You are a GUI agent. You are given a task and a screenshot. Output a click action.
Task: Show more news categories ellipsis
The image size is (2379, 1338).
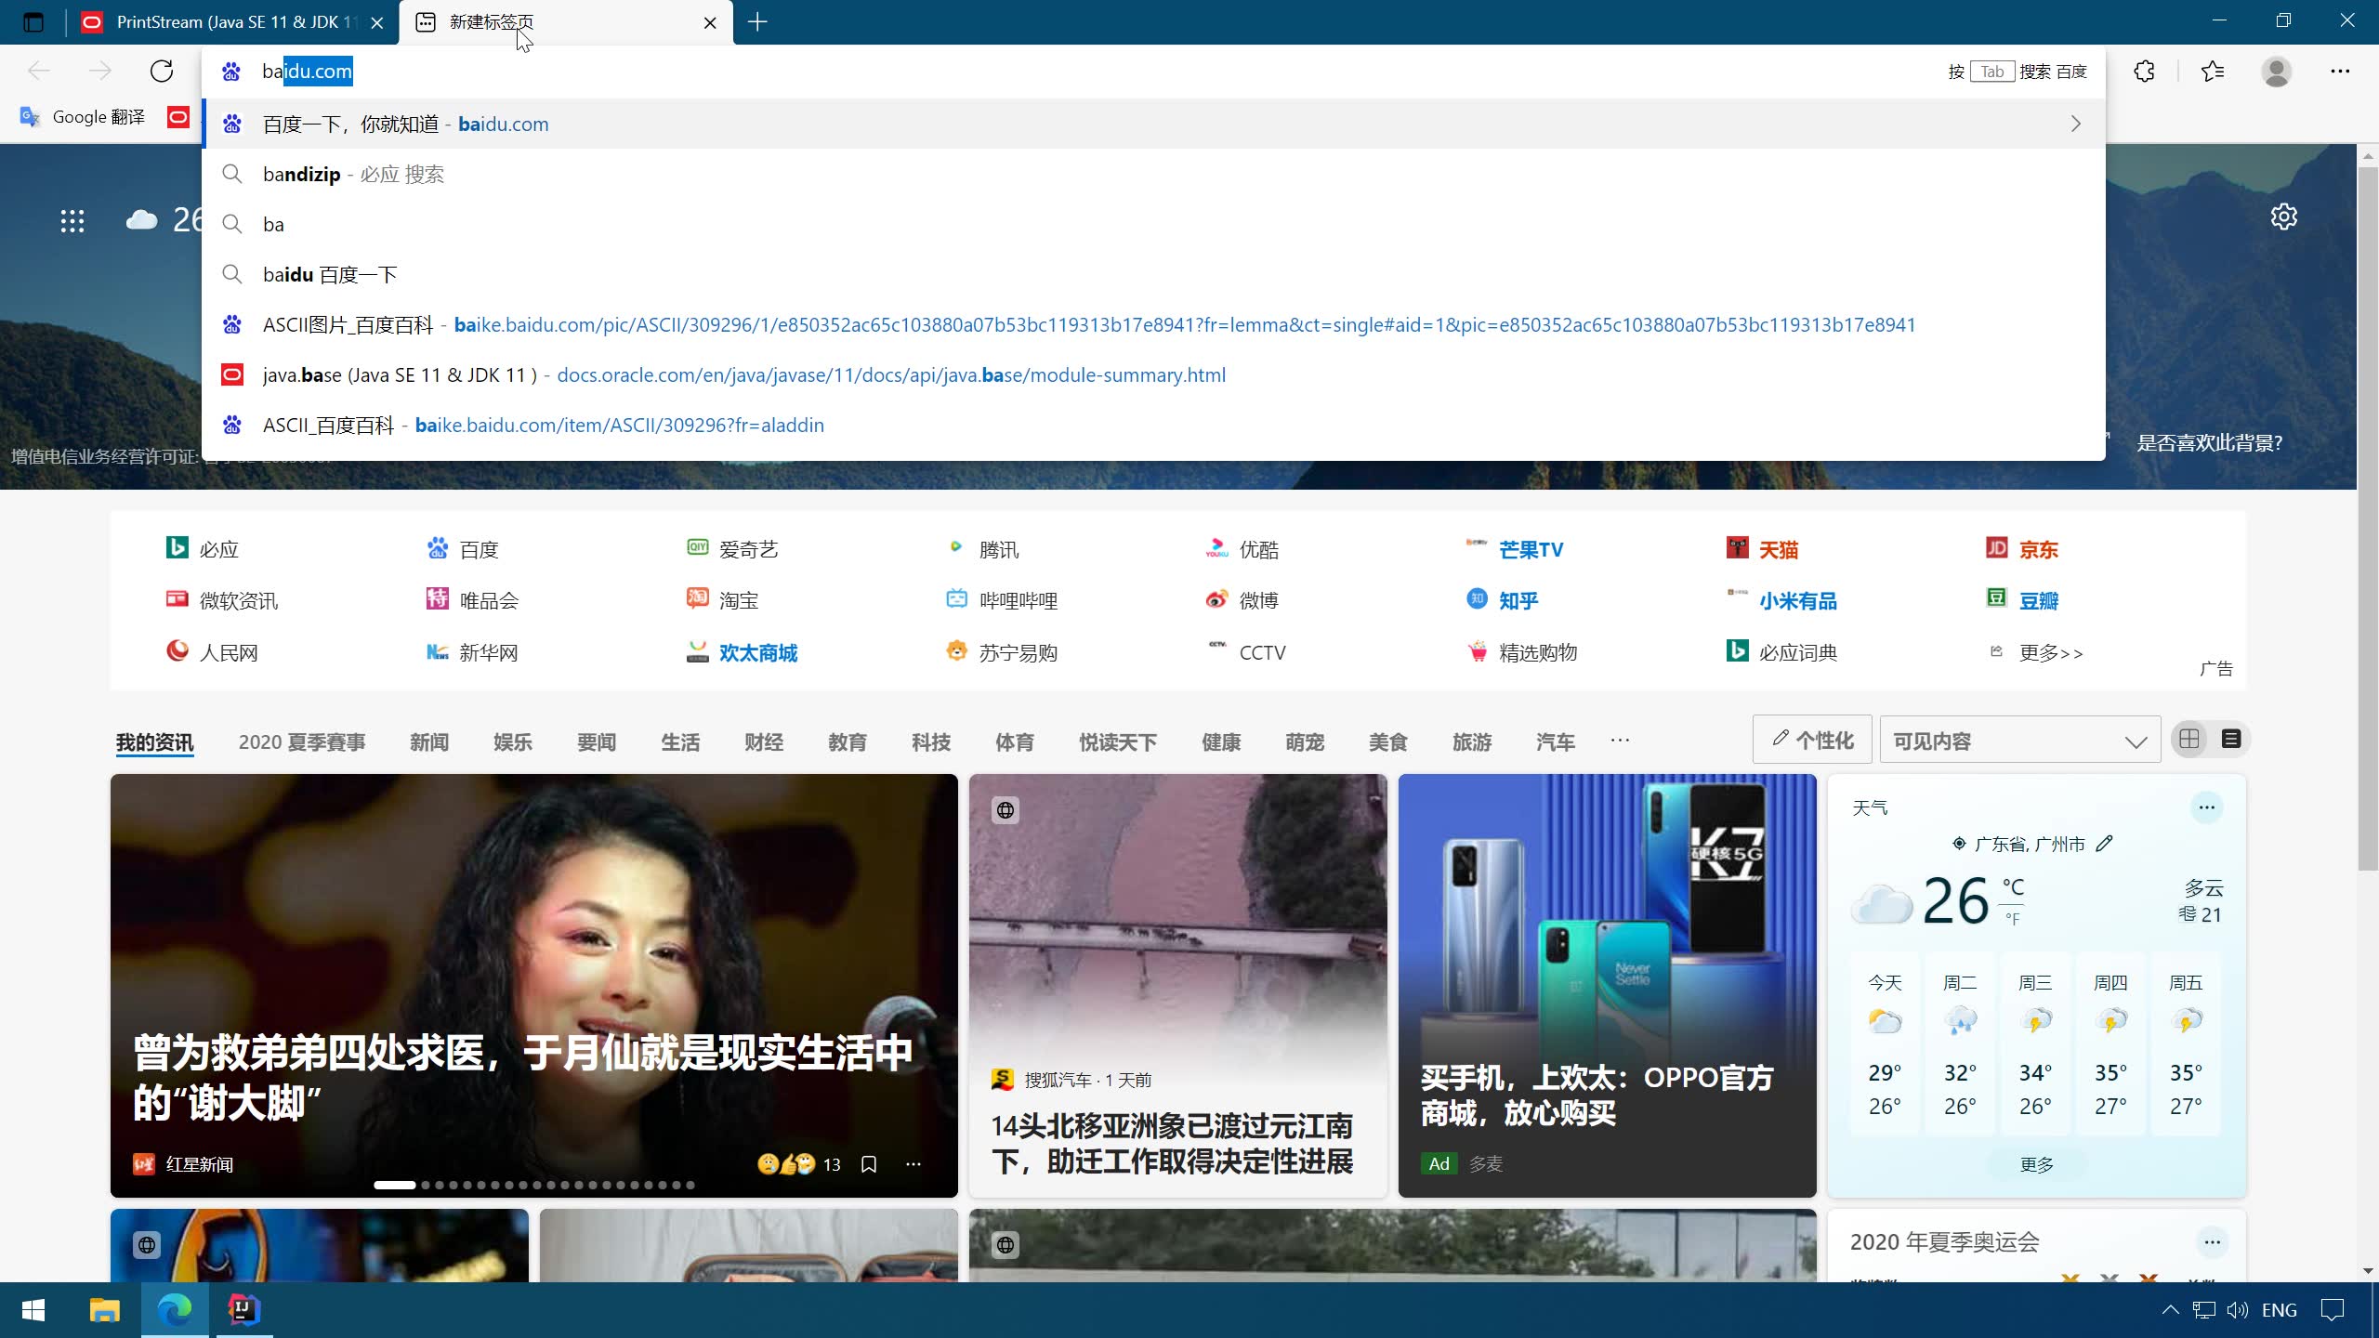1620,741
